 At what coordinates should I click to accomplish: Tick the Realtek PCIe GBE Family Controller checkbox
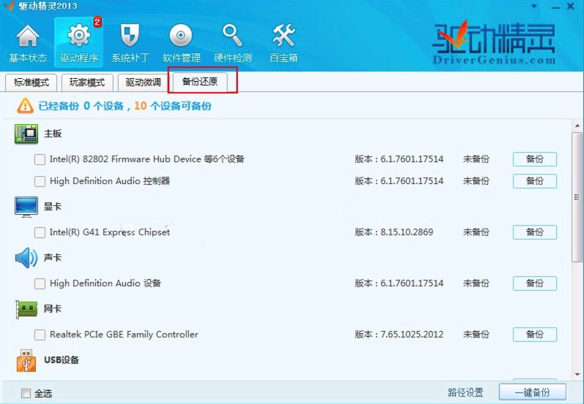[x=40, y=335]
